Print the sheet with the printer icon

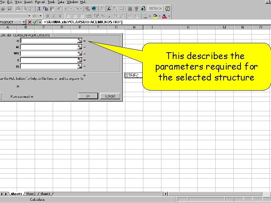18,9
